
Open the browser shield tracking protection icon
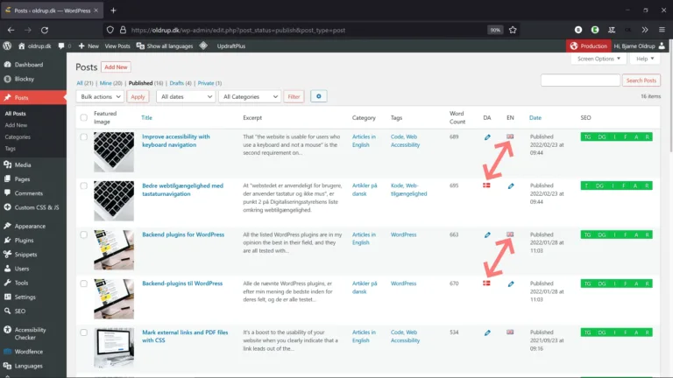[110, 30]
